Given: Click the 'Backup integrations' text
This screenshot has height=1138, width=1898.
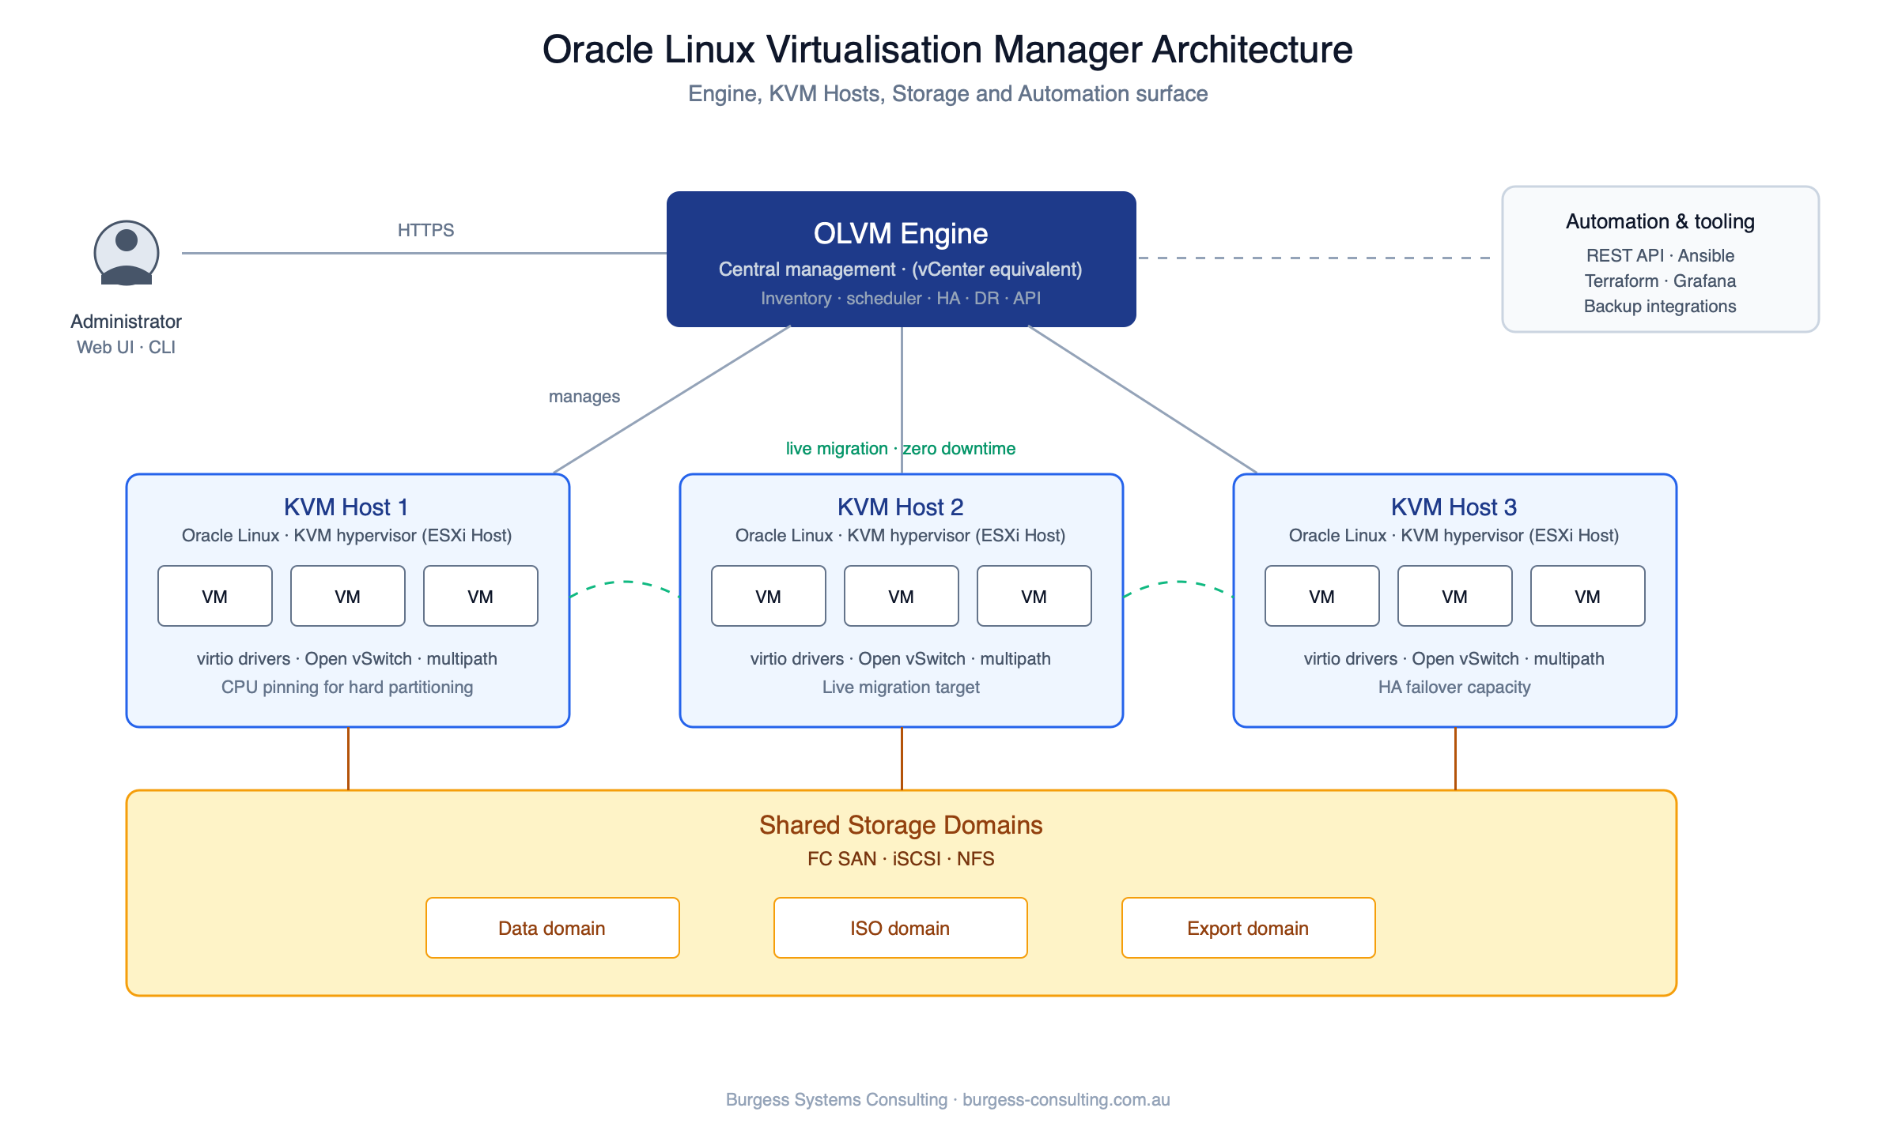Looking at the screenshot, I should click(1660, 307).
